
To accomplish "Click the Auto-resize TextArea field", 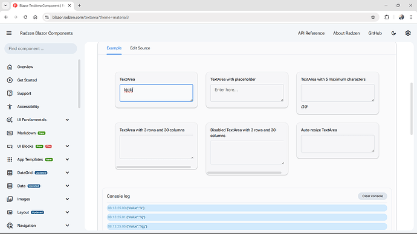I will click(x=337, y=144).
